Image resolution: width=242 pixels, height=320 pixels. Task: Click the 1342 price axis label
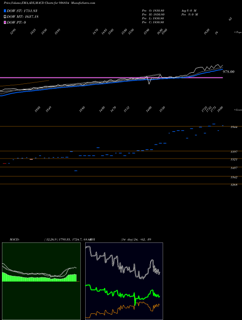point(234,177)
